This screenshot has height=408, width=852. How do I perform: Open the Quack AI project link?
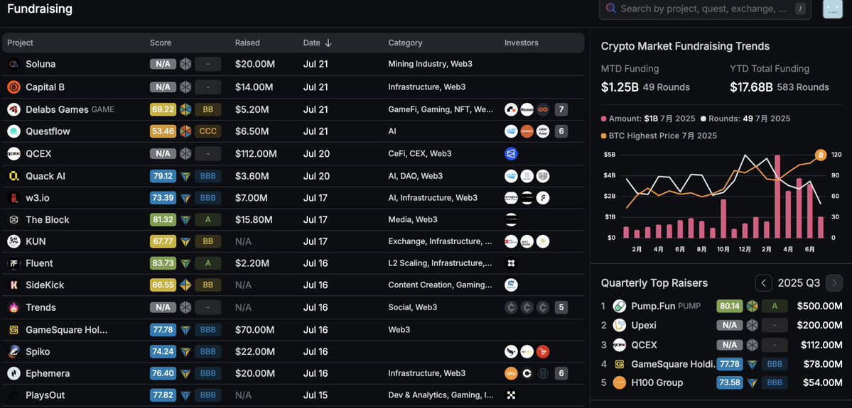pos(45,176)
